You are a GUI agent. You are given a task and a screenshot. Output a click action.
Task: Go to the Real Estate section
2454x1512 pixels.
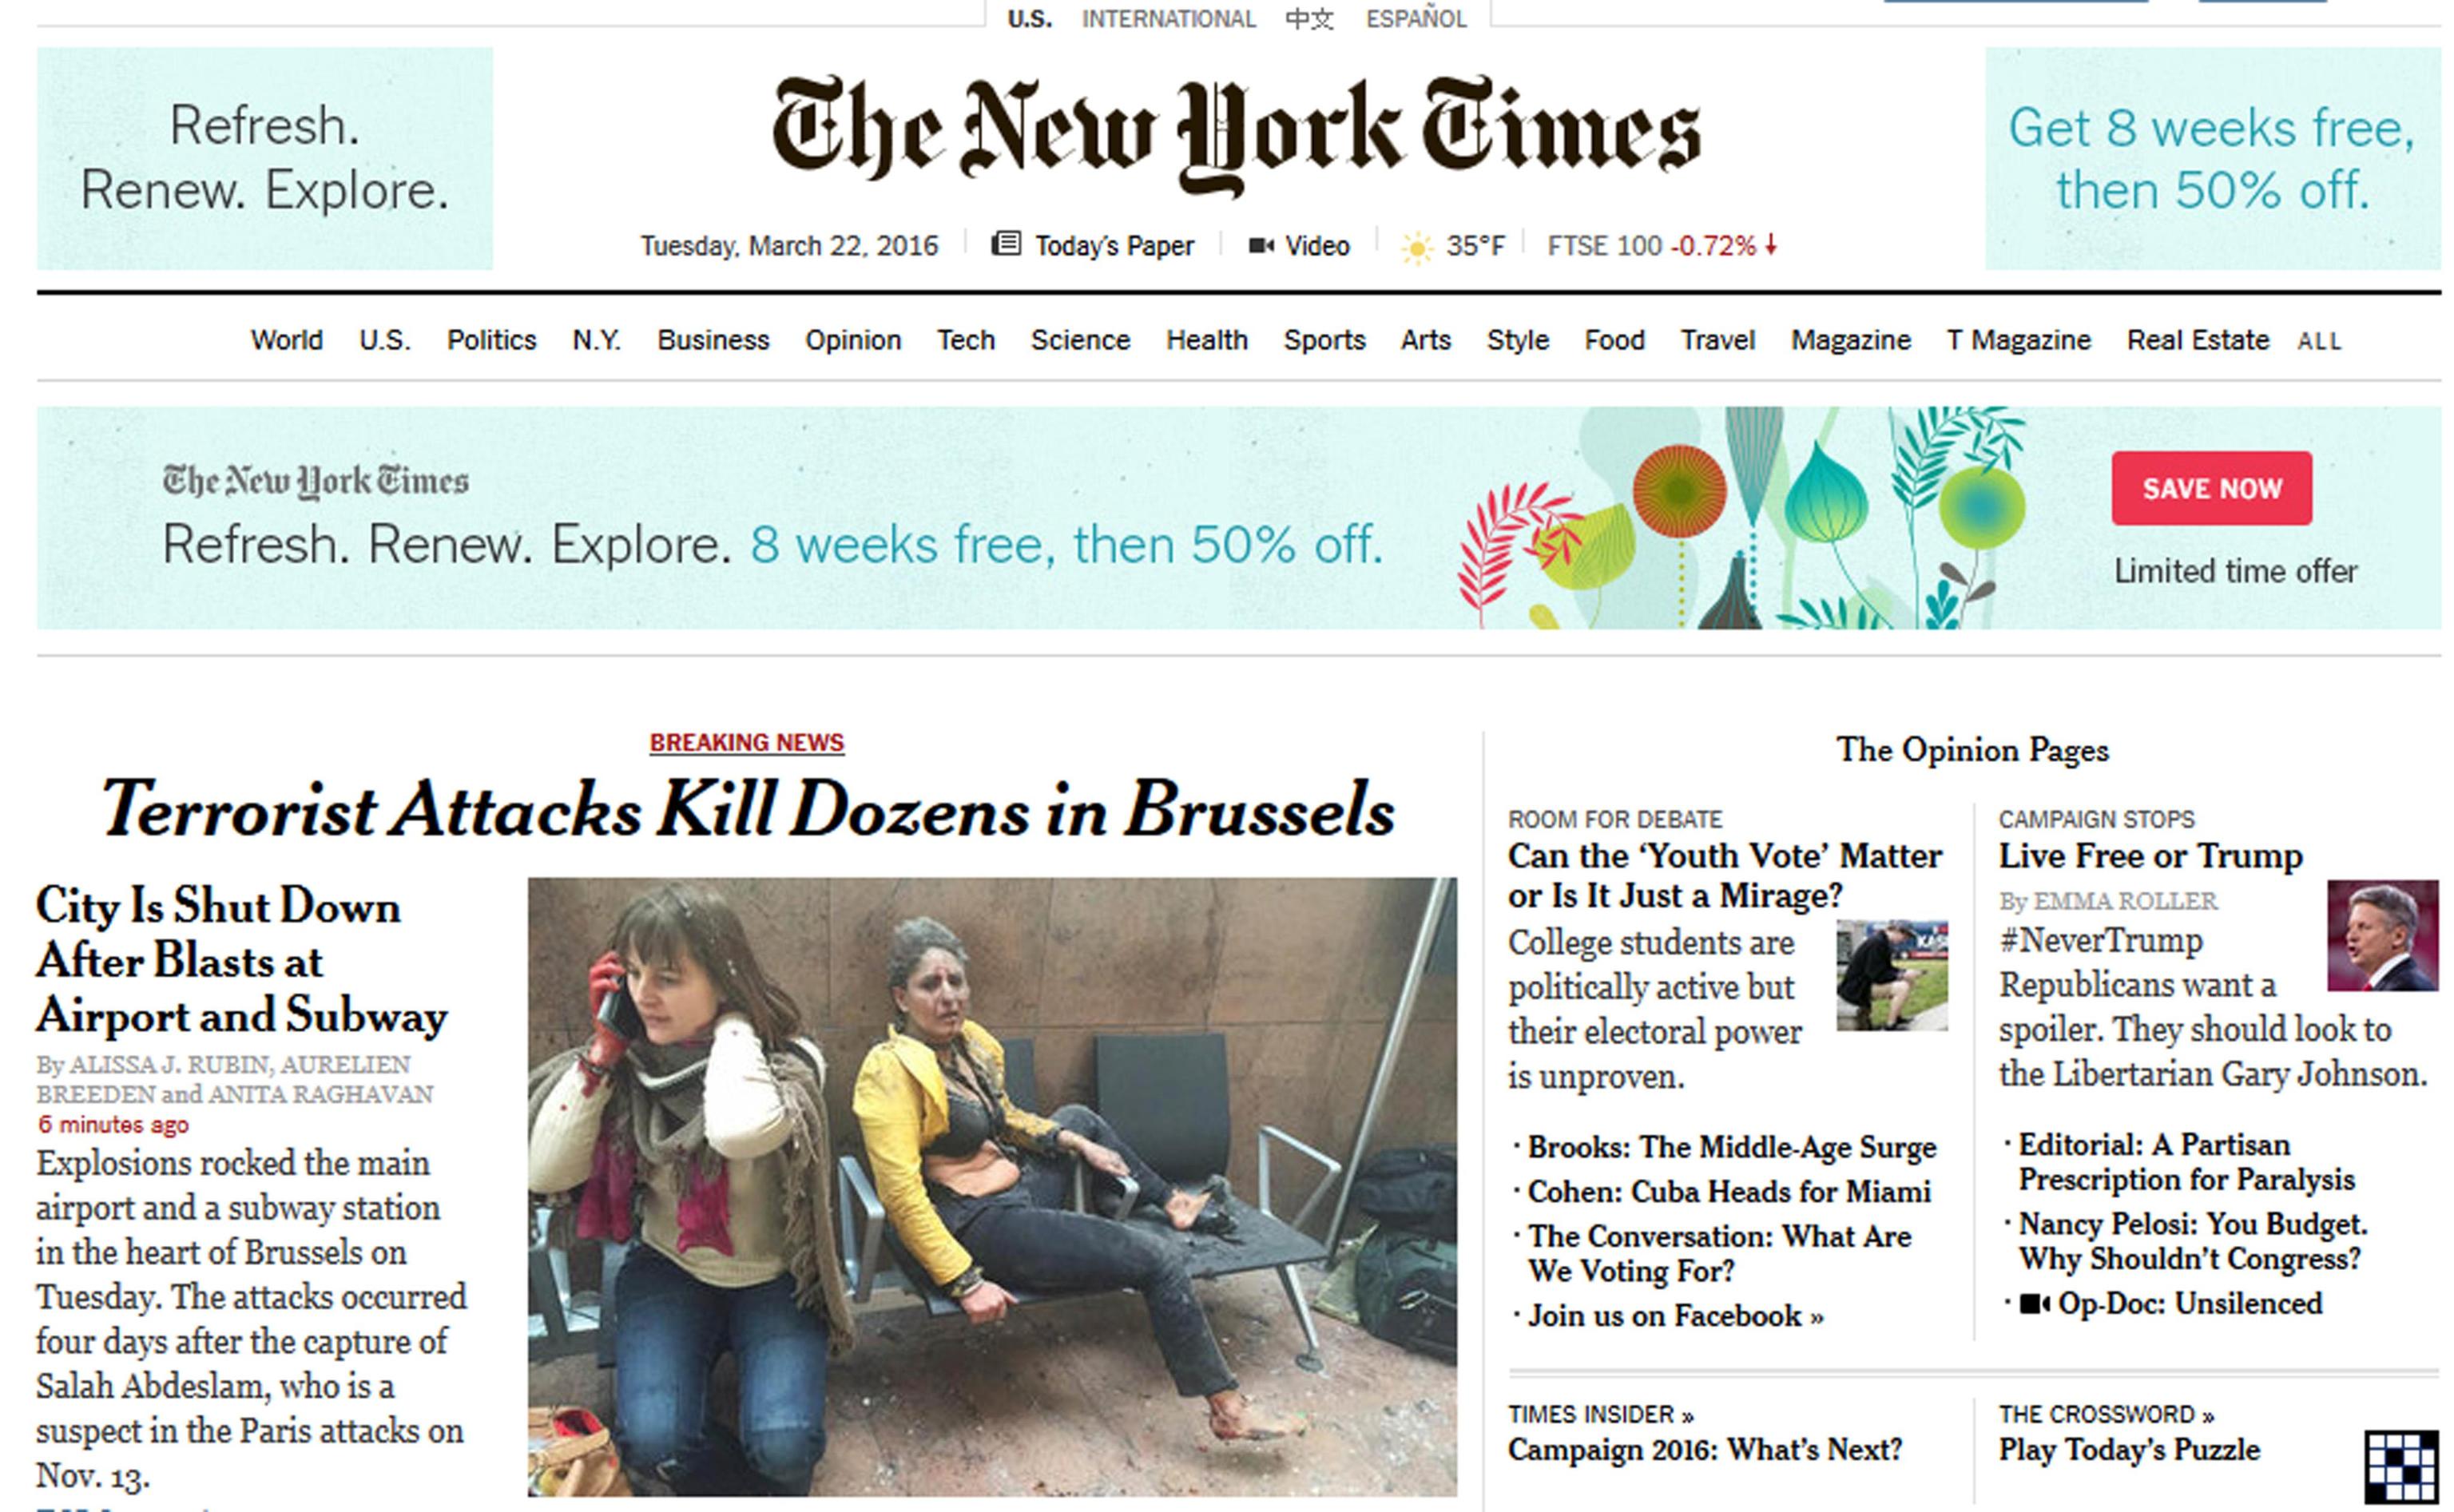pos(2197,340)
